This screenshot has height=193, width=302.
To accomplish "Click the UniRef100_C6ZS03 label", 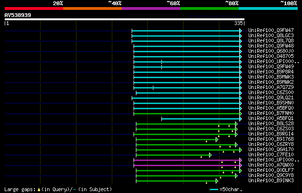I will 271,129.
